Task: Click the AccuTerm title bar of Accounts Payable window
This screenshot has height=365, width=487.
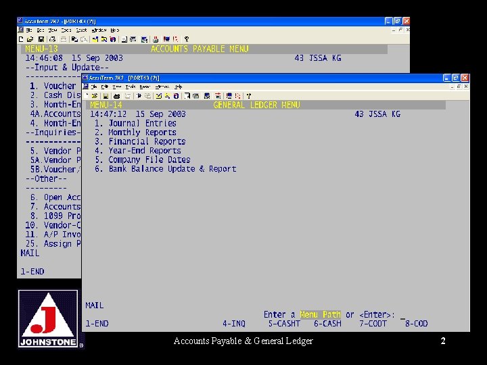Action: point(213,21)
